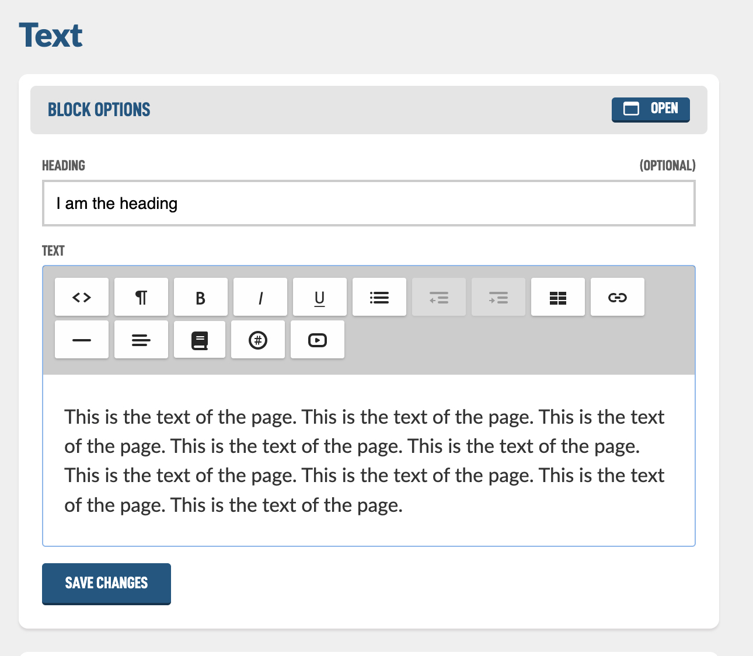Open the Block Options panel
Viewport: 753px width, 656px height.
click(x=650, y=109)
